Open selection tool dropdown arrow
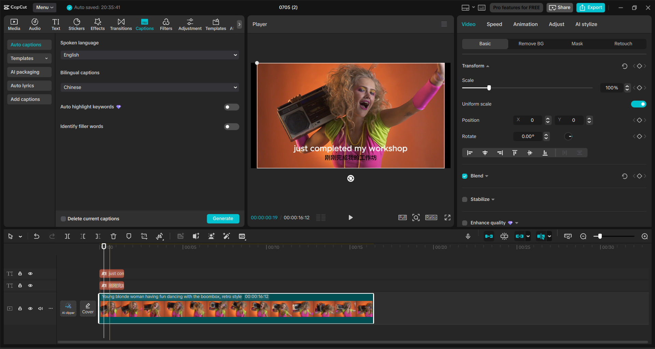The width and height of the screenshot is (655, 349). [x=20, y=236]
